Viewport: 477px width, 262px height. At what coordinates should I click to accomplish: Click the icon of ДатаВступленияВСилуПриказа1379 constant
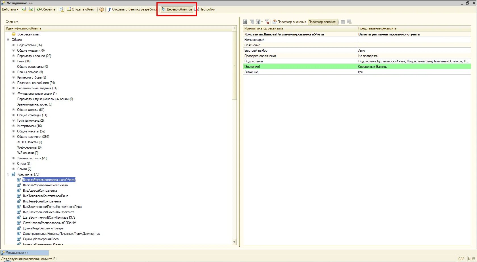point(19,217)
